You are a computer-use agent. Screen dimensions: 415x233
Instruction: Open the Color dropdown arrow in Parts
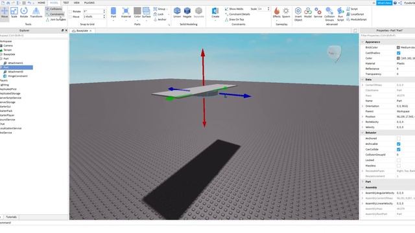click(x=137, y=20)
